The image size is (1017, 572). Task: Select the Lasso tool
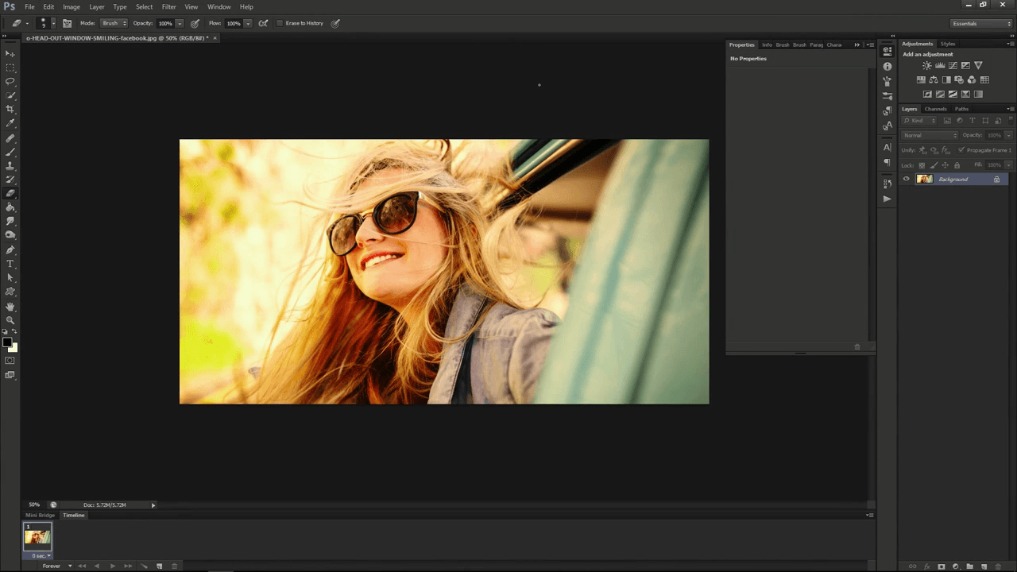tap(10, 81)
